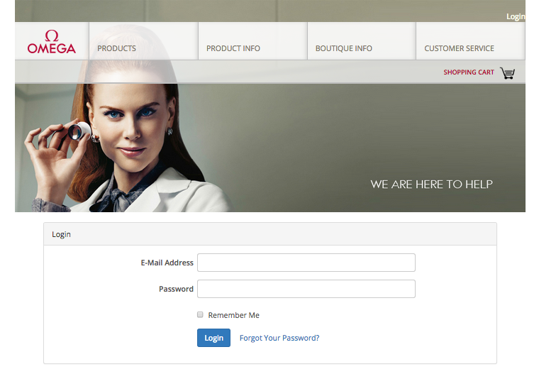Open the shopping cart icon

pos(507,73)
